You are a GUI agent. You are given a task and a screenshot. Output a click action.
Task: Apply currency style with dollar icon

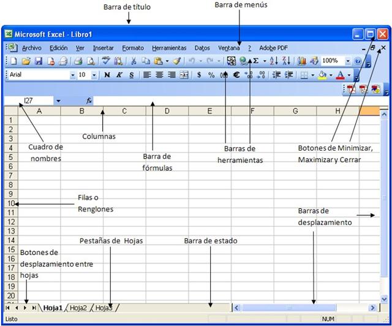pos(199,75)
